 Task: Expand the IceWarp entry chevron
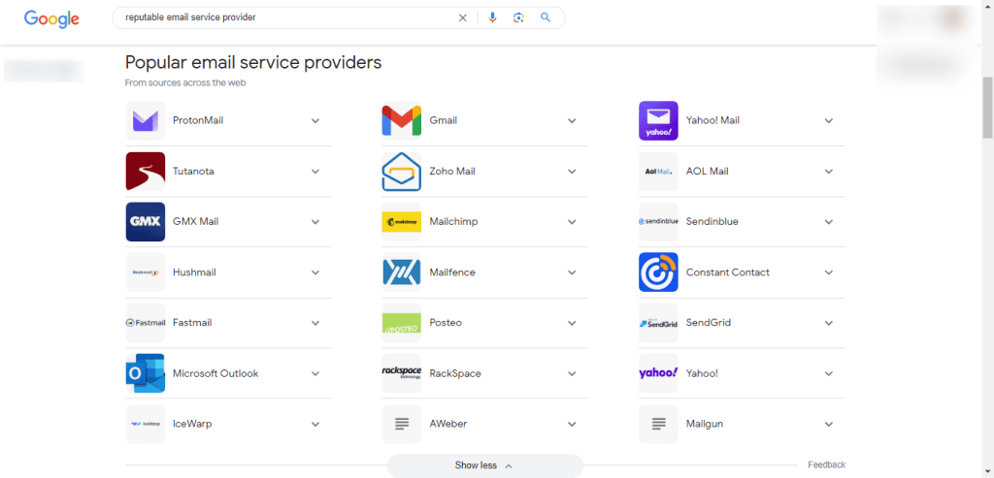[x=315, y=425]
